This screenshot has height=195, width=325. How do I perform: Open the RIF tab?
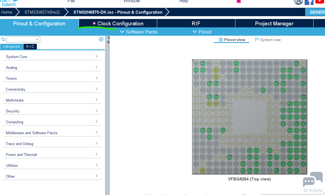196,24
